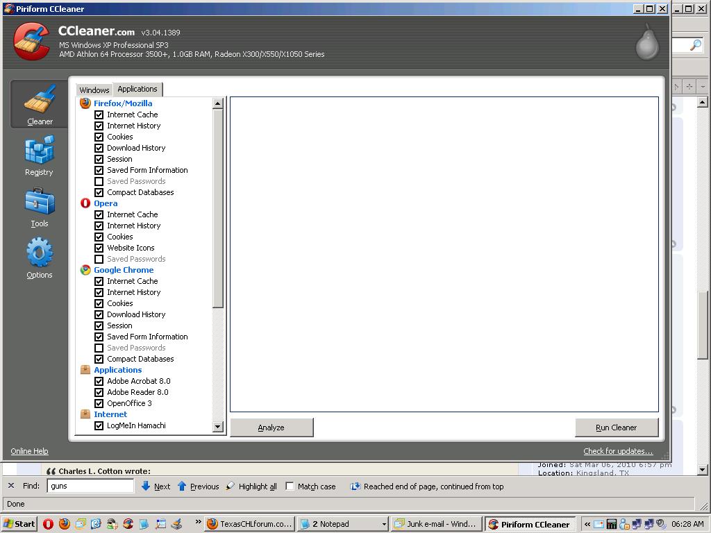
Task: Switch to the Windows tab
Action: (94, 90)
